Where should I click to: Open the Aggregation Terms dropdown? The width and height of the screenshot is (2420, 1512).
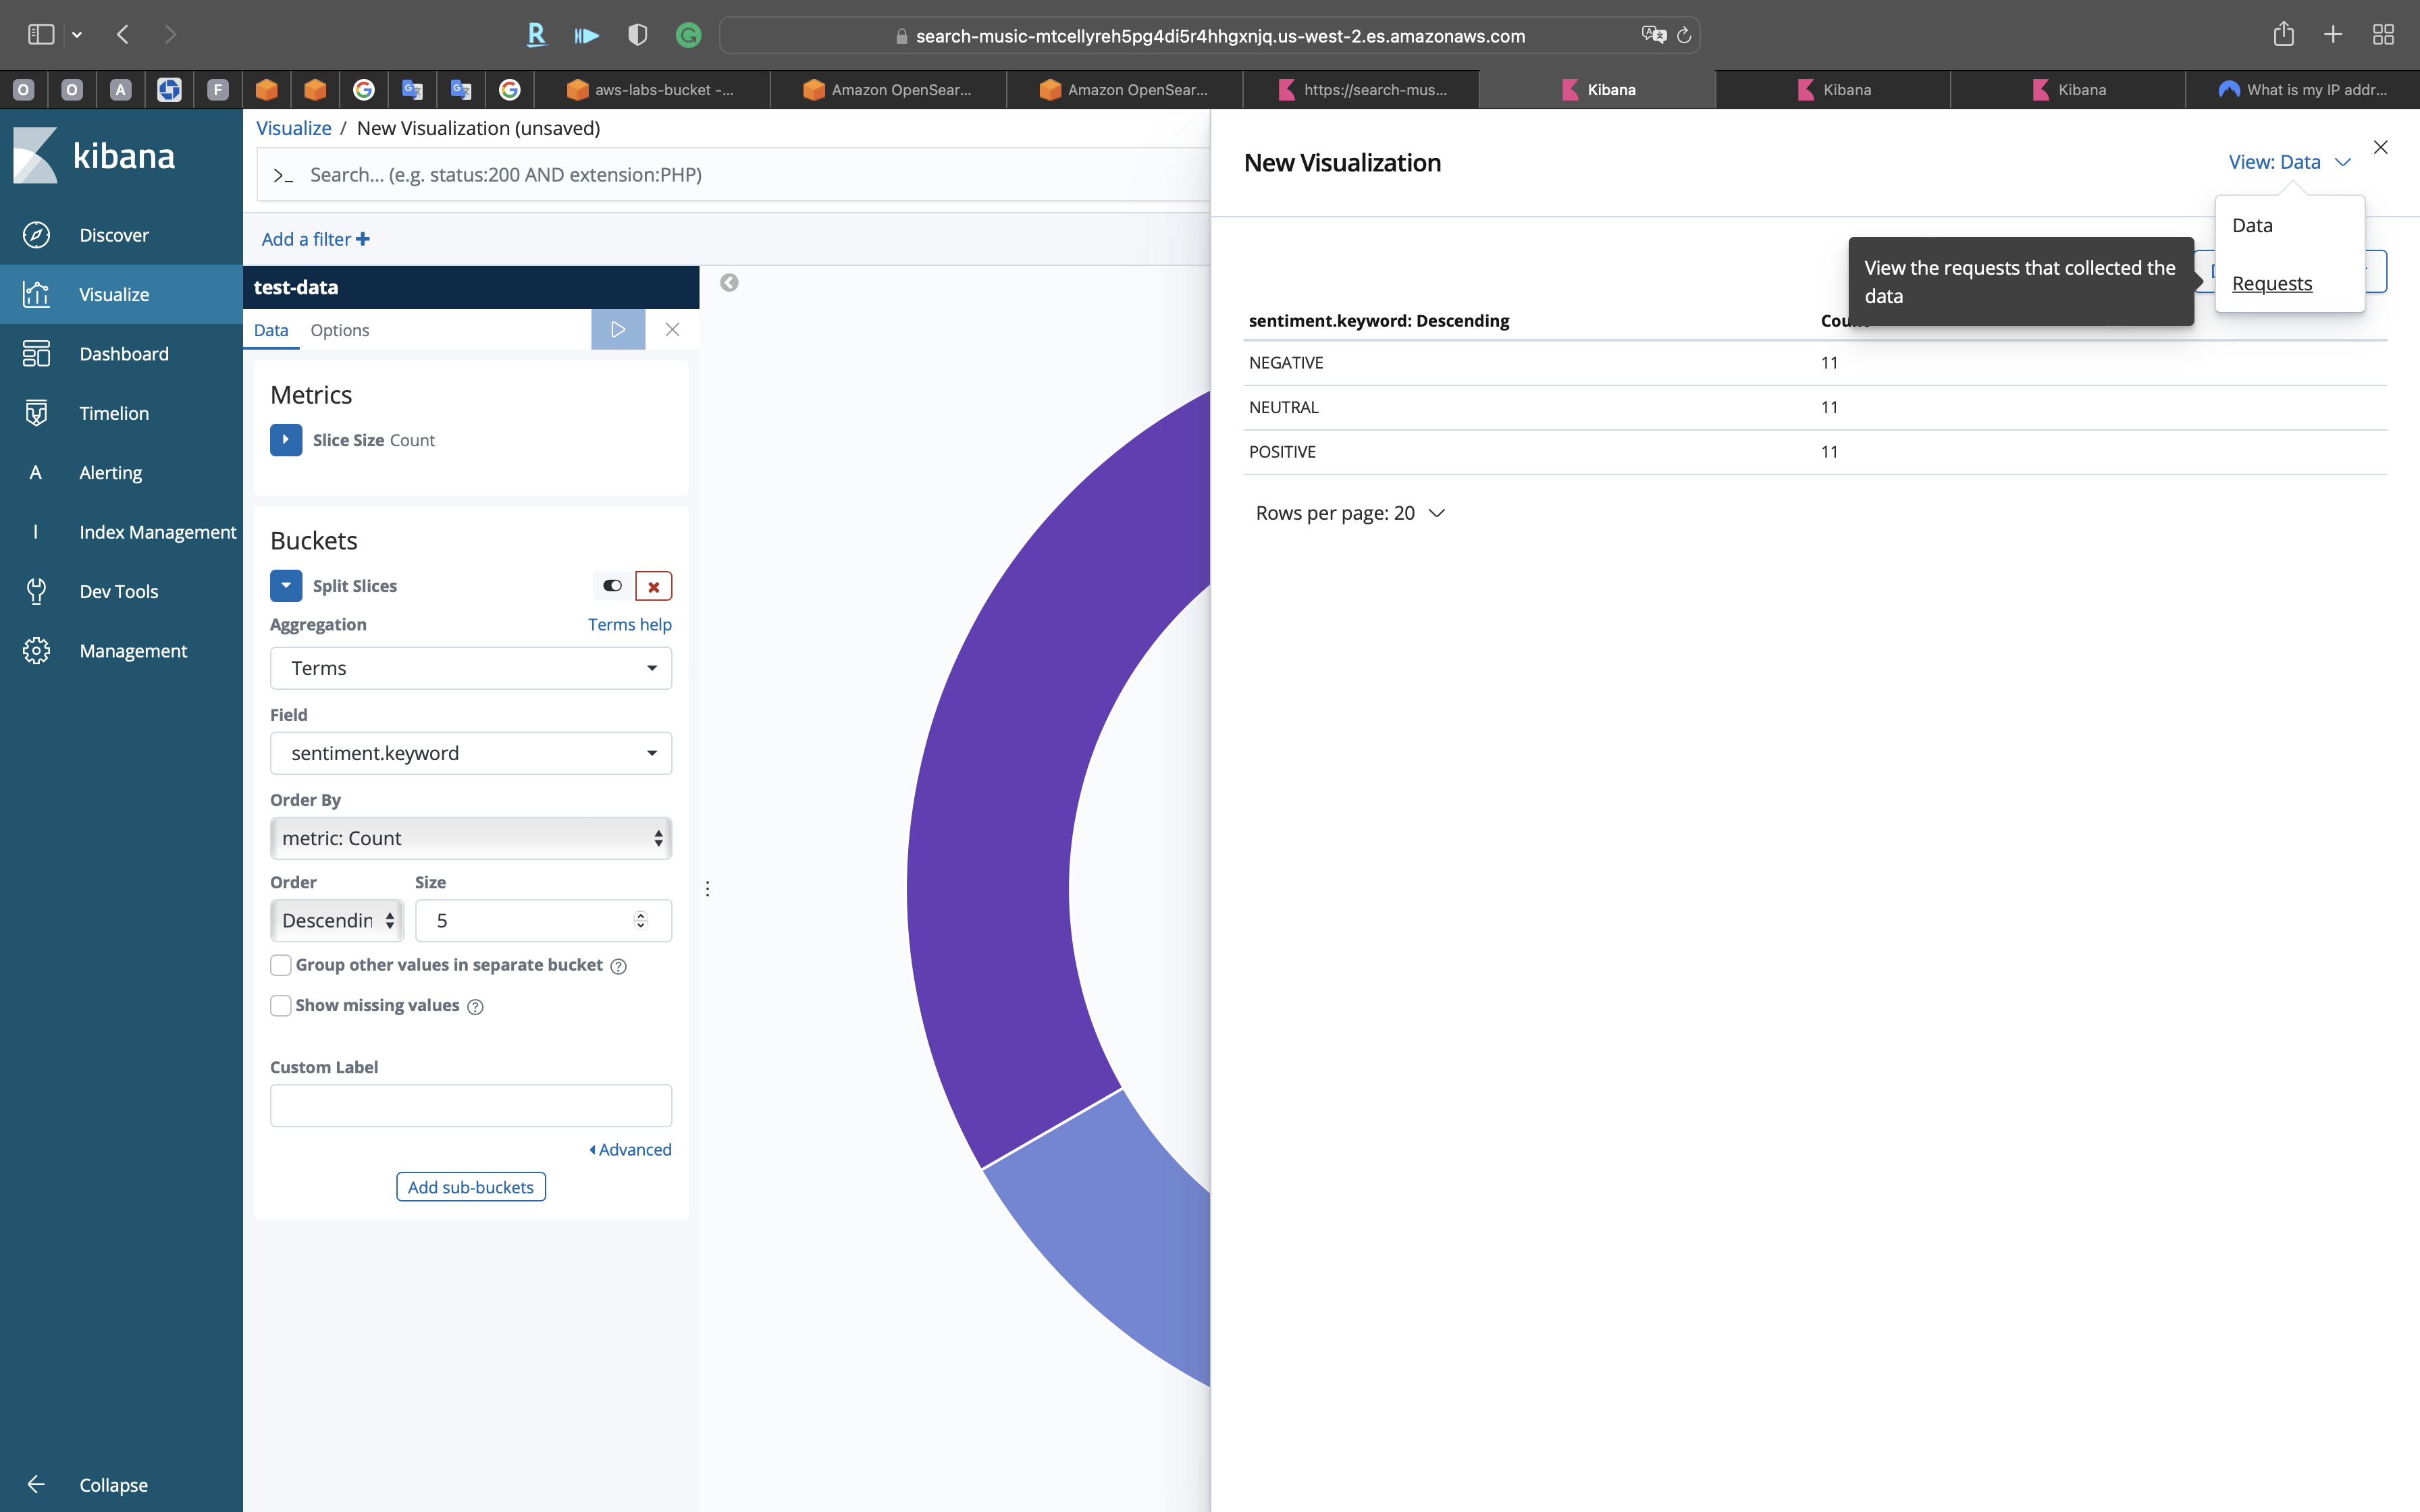click(470, 668)
